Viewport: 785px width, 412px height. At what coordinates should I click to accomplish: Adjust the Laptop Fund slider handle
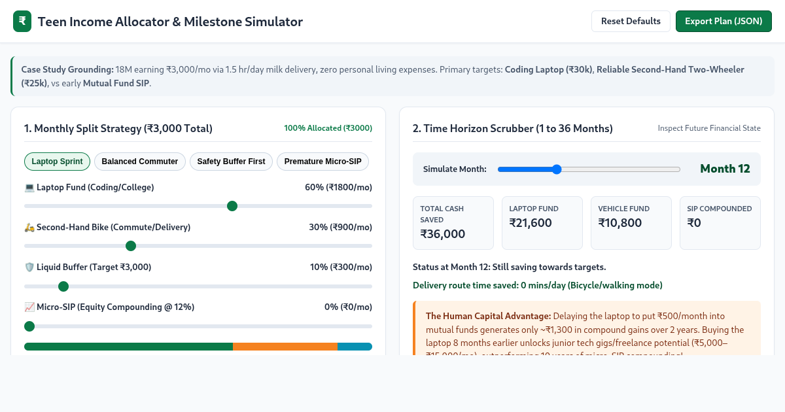pyautogui.click(x=232, y=206)
